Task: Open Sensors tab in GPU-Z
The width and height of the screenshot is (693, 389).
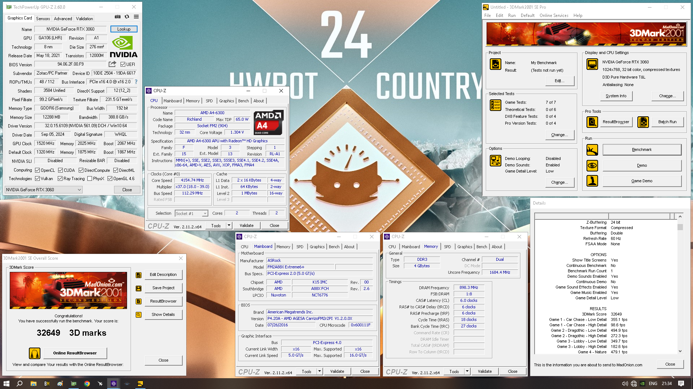Action: (x=43, y=19)
